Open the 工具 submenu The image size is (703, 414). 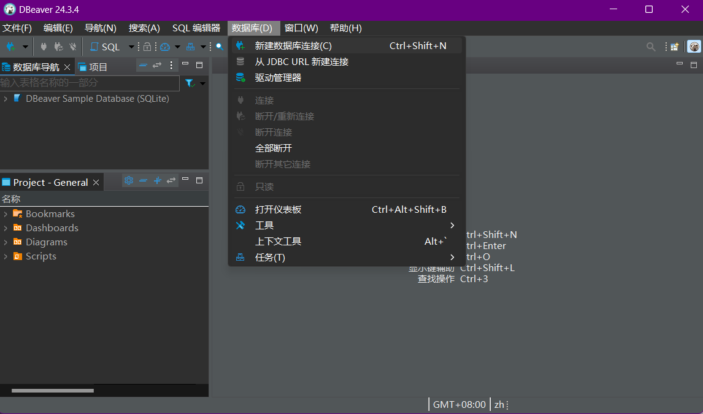(347, 225)
